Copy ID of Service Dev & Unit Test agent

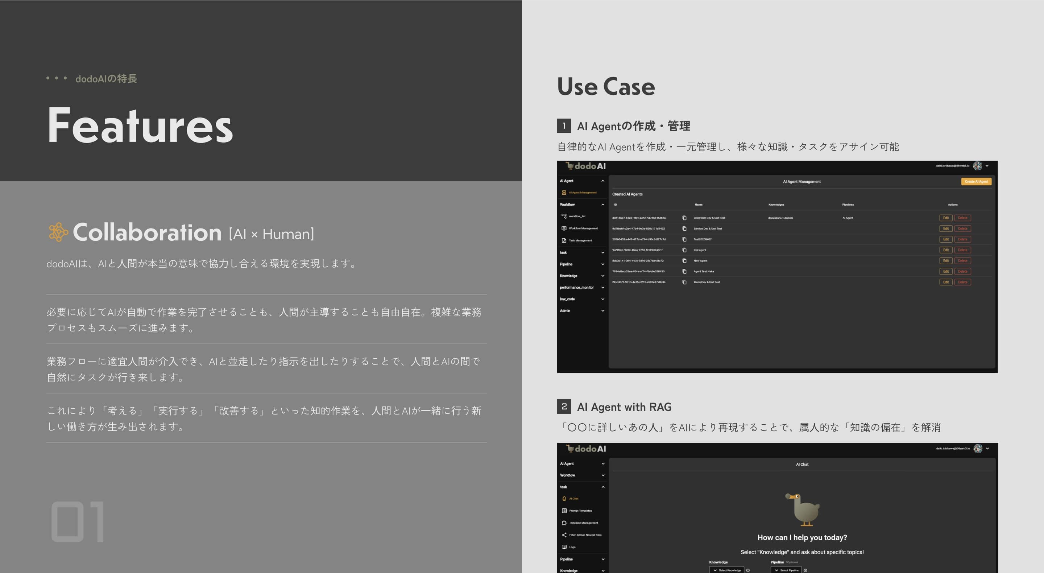tap(684, 229)
